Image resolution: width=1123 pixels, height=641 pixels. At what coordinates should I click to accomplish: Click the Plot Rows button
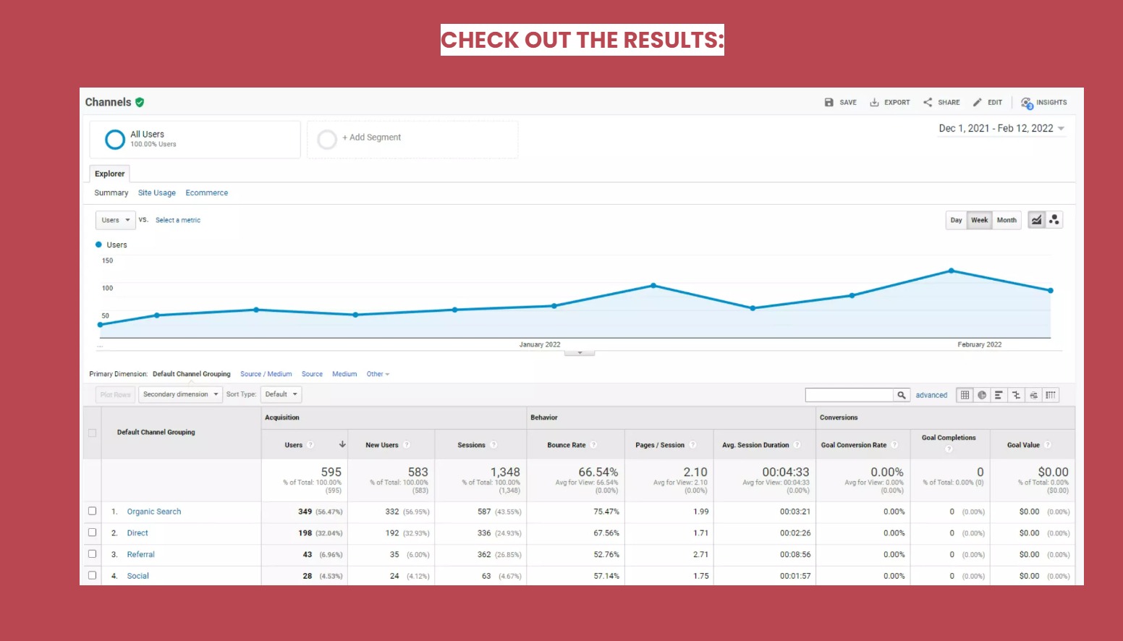coord(116,395)
